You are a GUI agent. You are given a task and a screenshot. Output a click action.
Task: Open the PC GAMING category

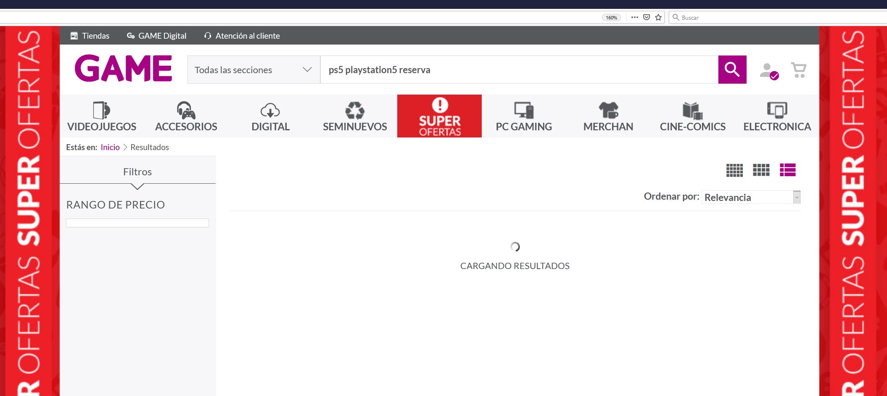tap(524, 116)
